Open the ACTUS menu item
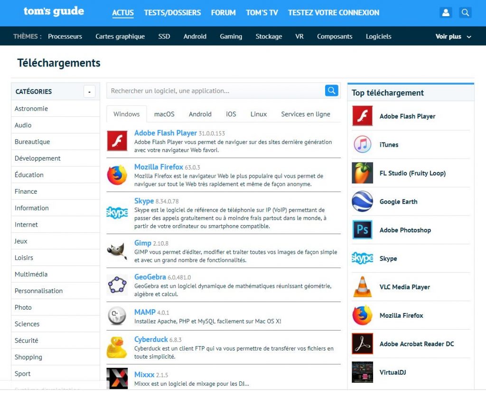 (x=123, y=13)
